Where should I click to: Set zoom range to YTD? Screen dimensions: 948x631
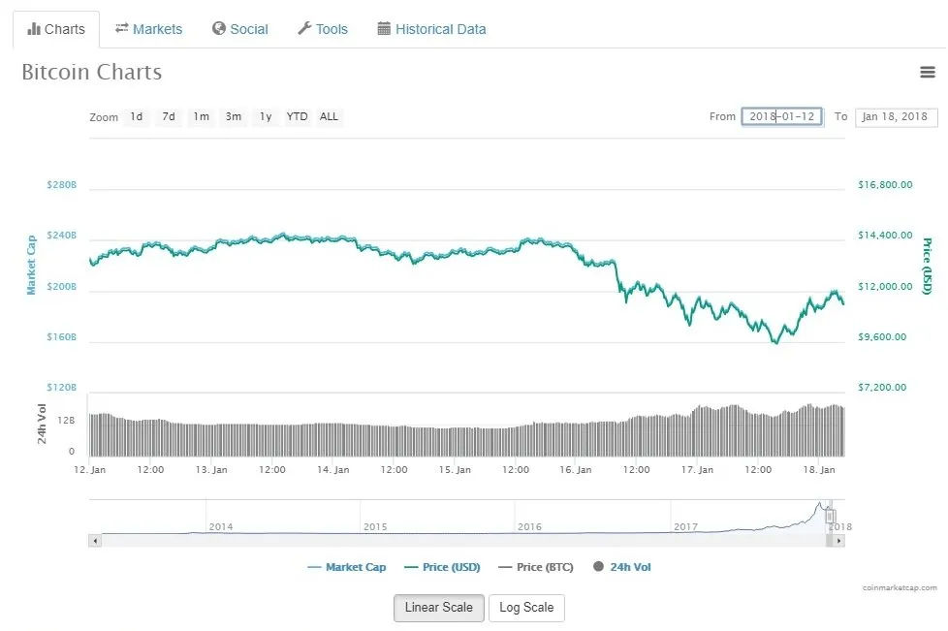pyautogui.click(x=297, y=116)
